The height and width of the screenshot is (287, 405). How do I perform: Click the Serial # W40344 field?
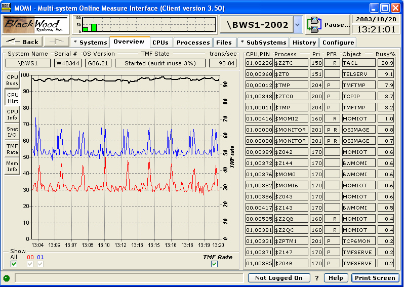click(x=68, y=63)
